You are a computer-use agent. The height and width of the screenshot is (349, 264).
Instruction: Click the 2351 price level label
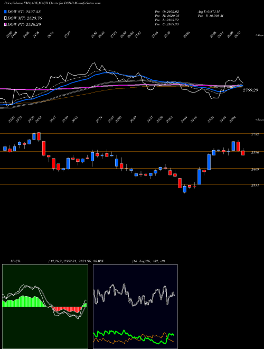click(255, 186)
